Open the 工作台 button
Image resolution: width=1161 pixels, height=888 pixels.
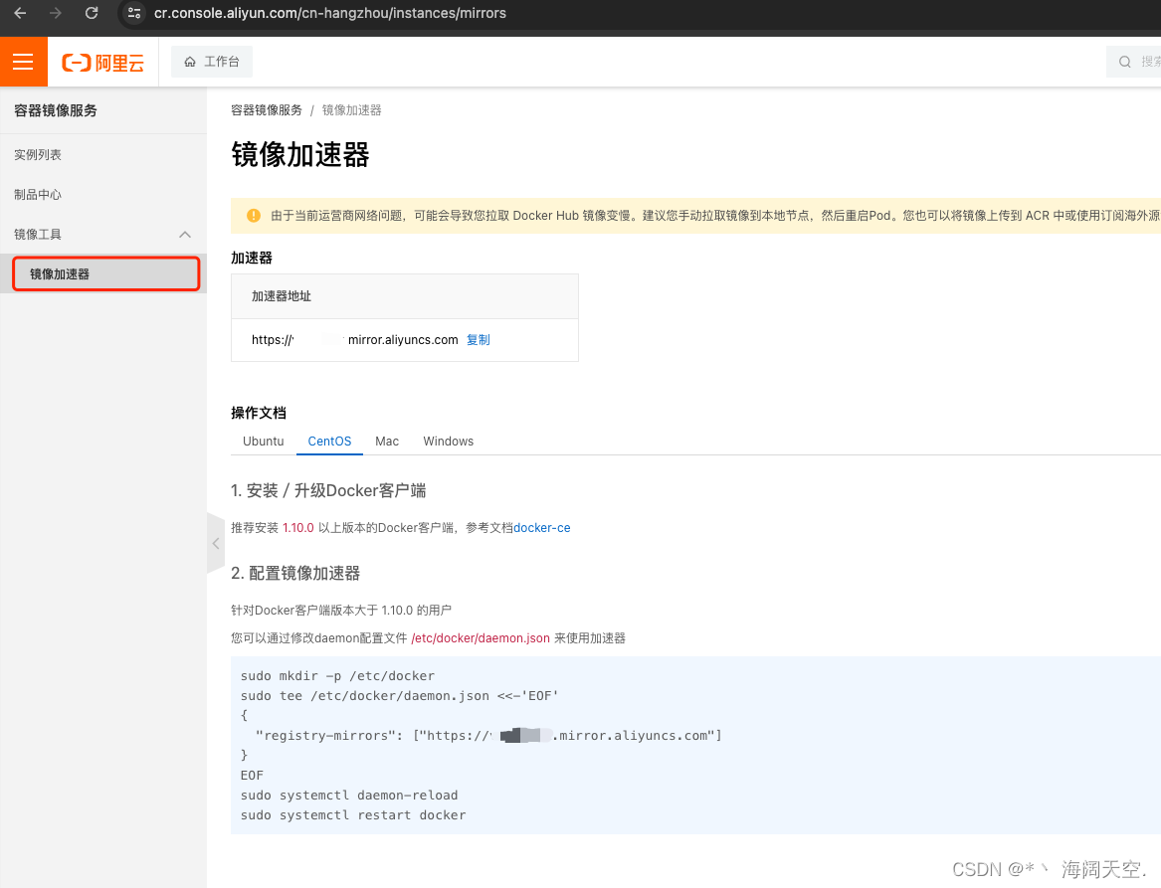pos(212,62)
